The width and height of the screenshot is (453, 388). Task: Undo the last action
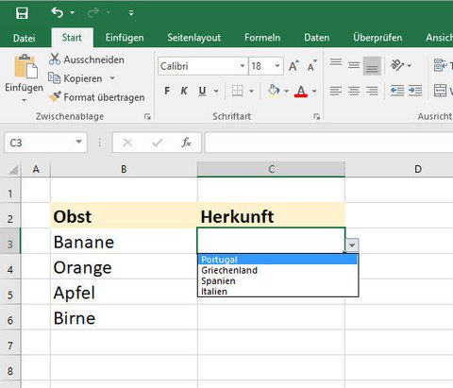pos(58,13)
